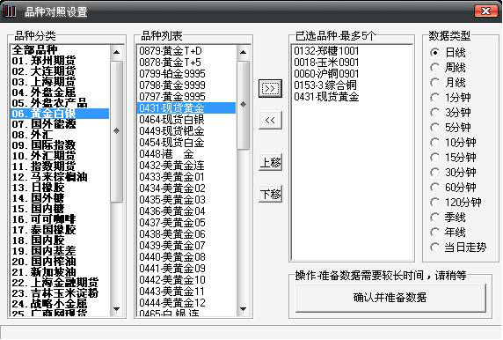Select category 12.马来棕榈油
The width and height of the screenshot is (503, 340).
60,177
